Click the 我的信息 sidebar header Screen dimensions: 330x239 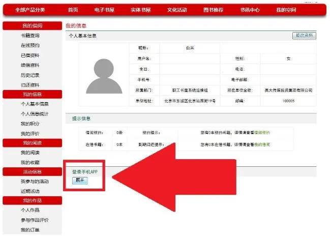(32, 94)
